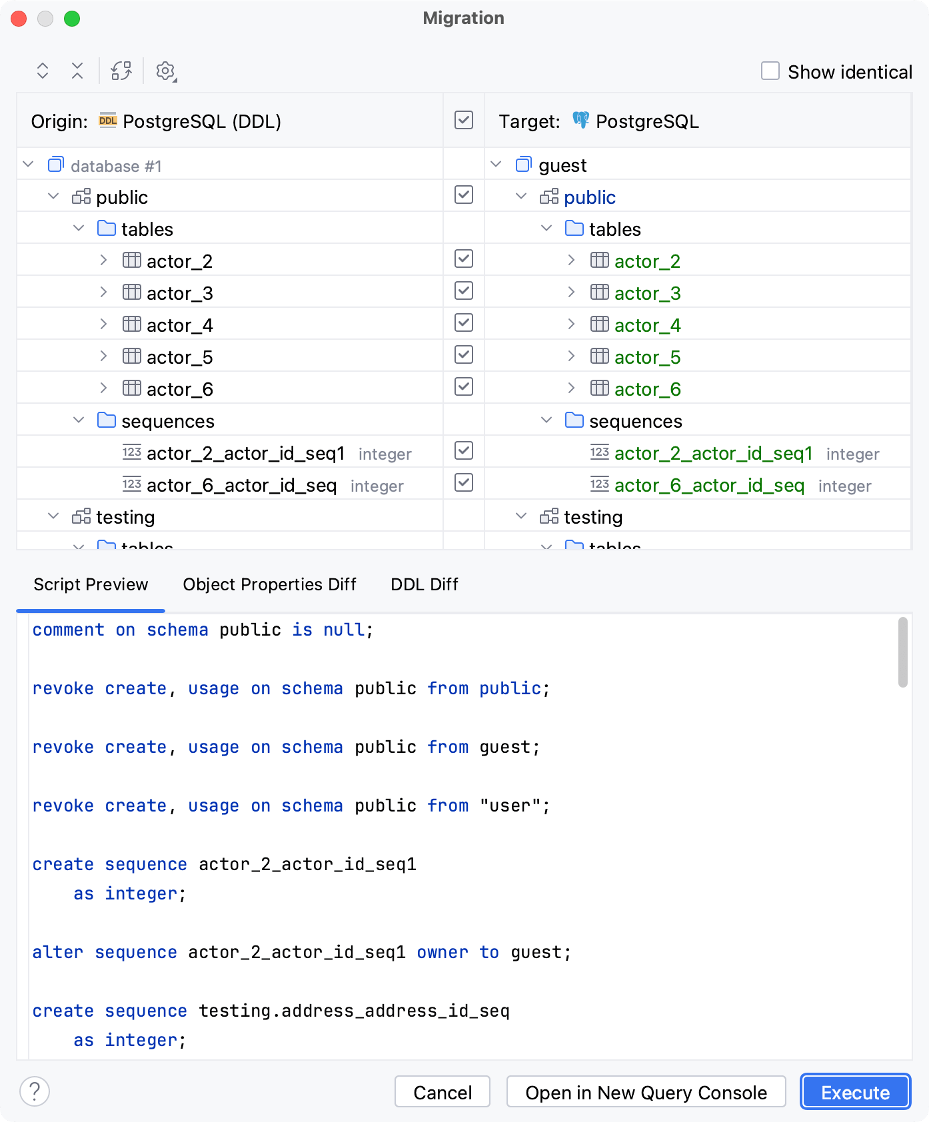The width and height of the screenshot is (929, 1122).
Task: Toggle the header select-all checkbox
Action: click(464, 121)
